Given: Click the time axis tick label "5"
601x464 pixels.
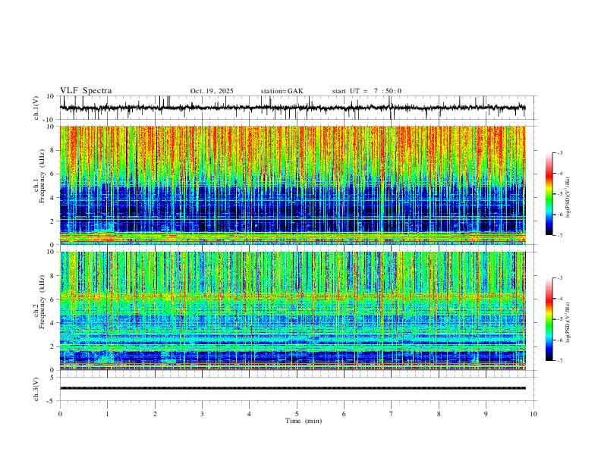Looking at the screenshot, I should pos(297,414).
